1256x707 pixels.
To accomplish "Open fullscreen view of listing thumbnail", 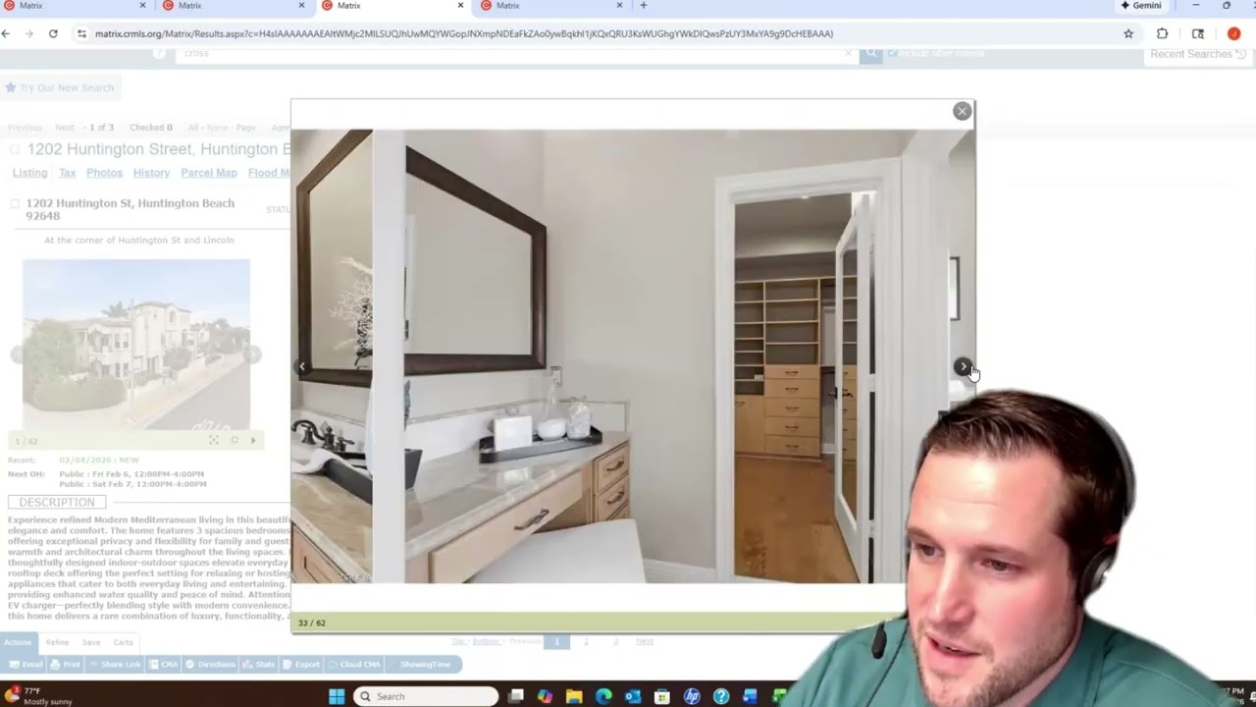I will tap(213, 440).
